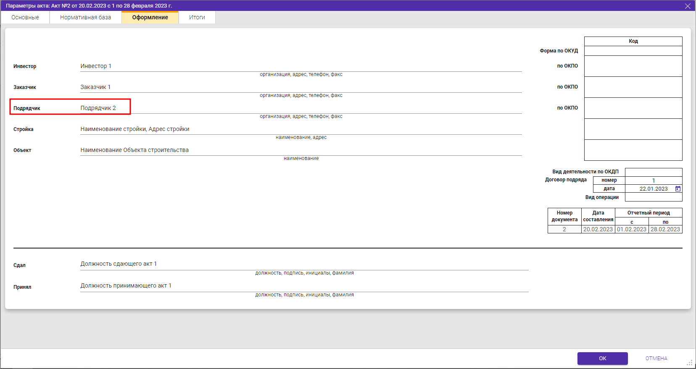The image size is (696, 369).
Task: Click the Заказчик 1 field
Action: [x=301, y=87]
